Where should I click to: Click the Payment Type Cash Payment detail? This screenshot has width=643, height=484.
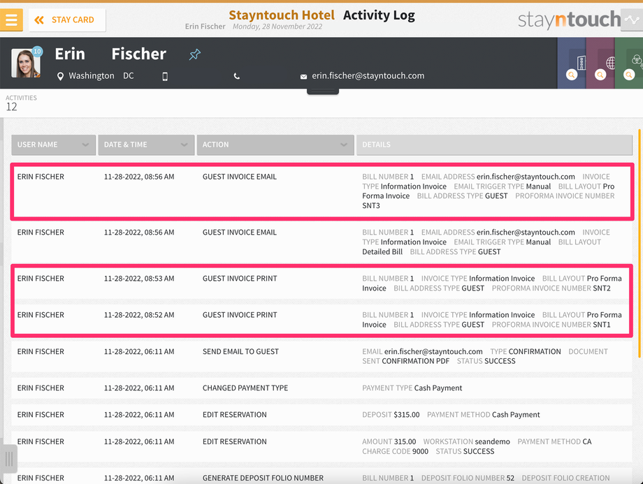tap(412, 388)
